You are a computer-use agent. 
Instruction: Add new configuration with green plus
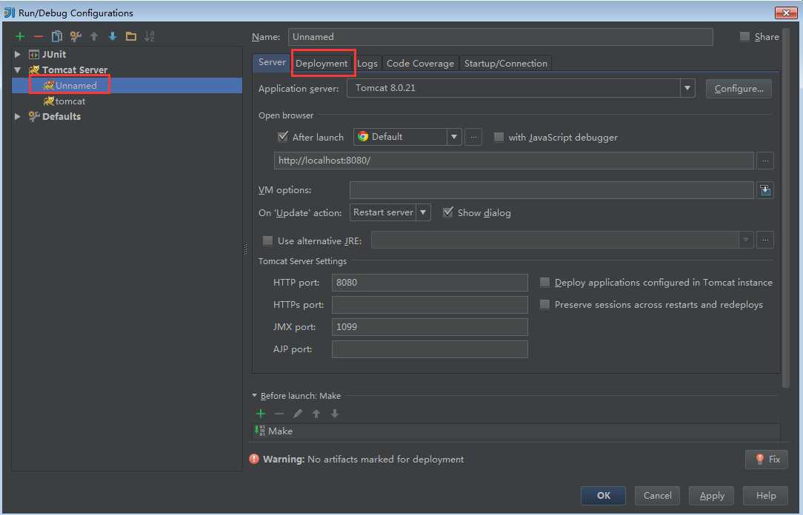[x=20, y=36]
